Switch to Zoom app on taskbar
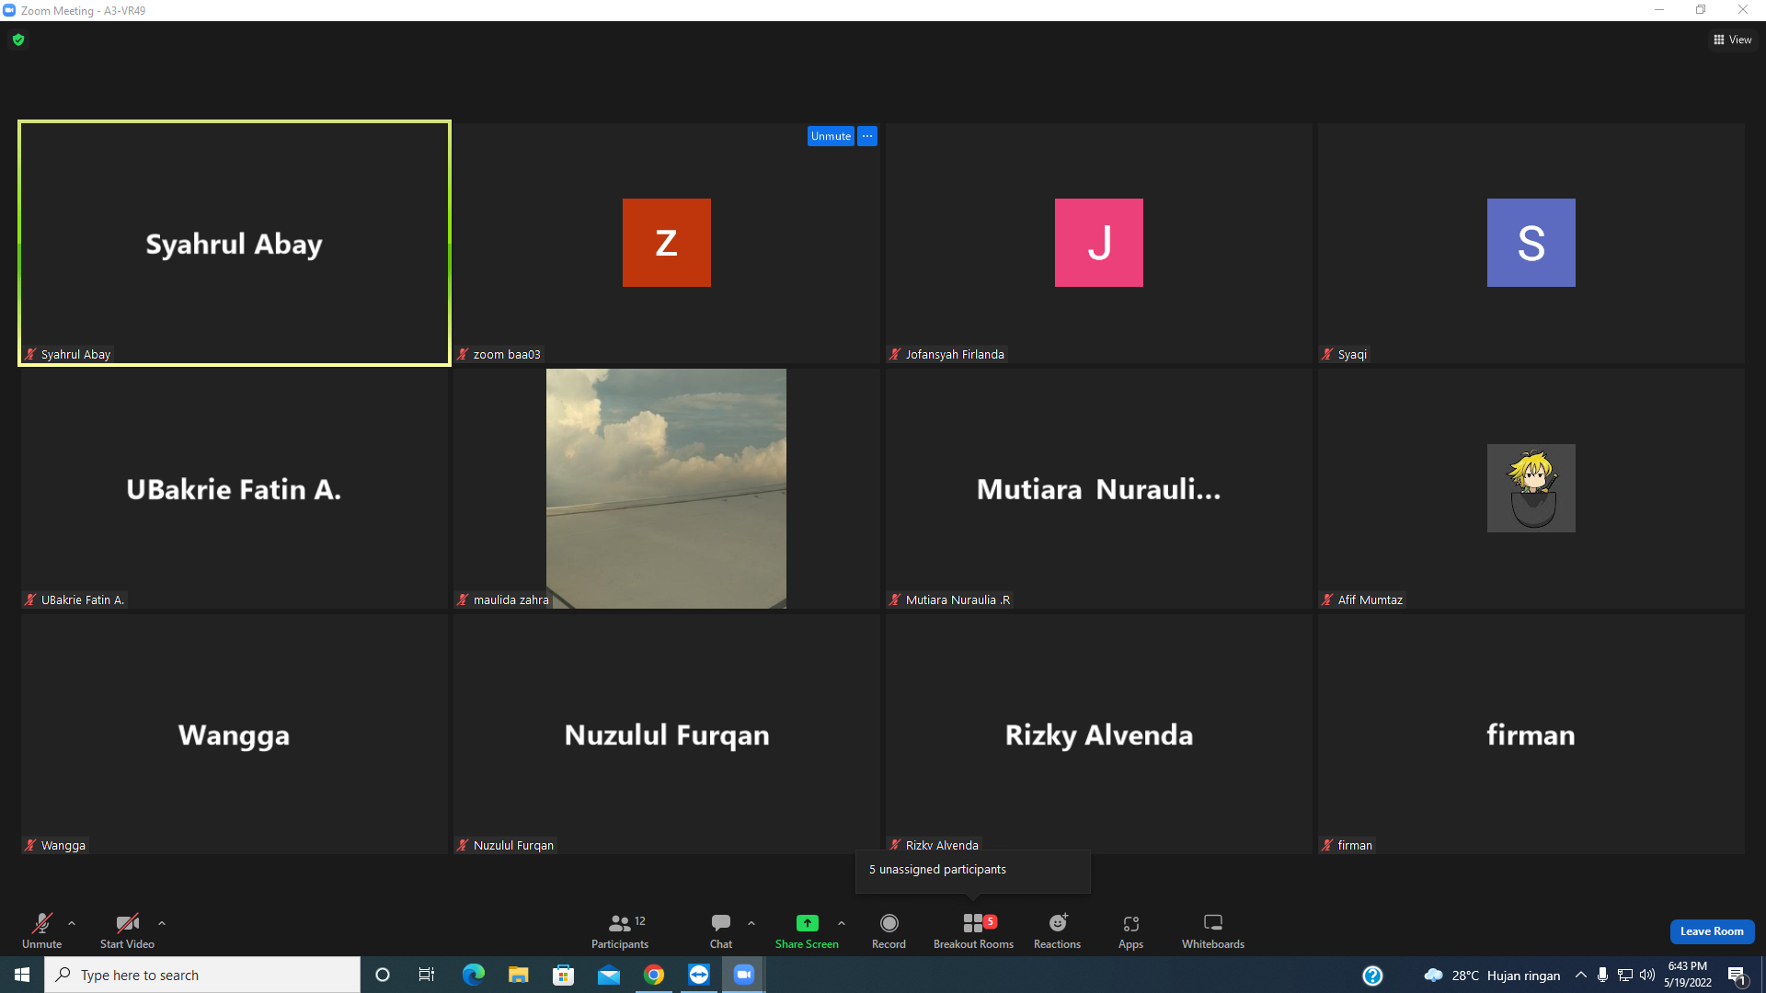Viewport: 1766px width, 993px height. pyautogui.click(x=744, y=975)
